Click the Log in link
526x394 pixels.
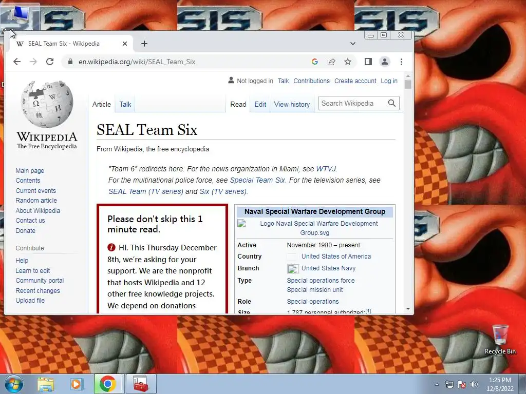click(389, 81)
